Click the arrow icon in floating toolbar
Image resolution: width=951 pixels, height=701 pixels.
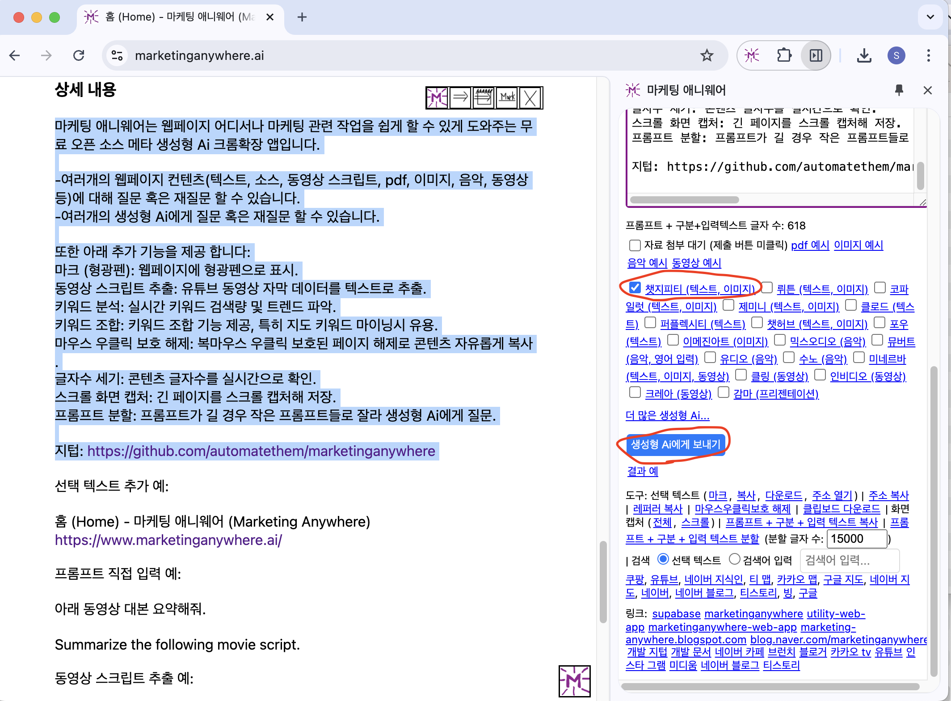coord(460,97)
